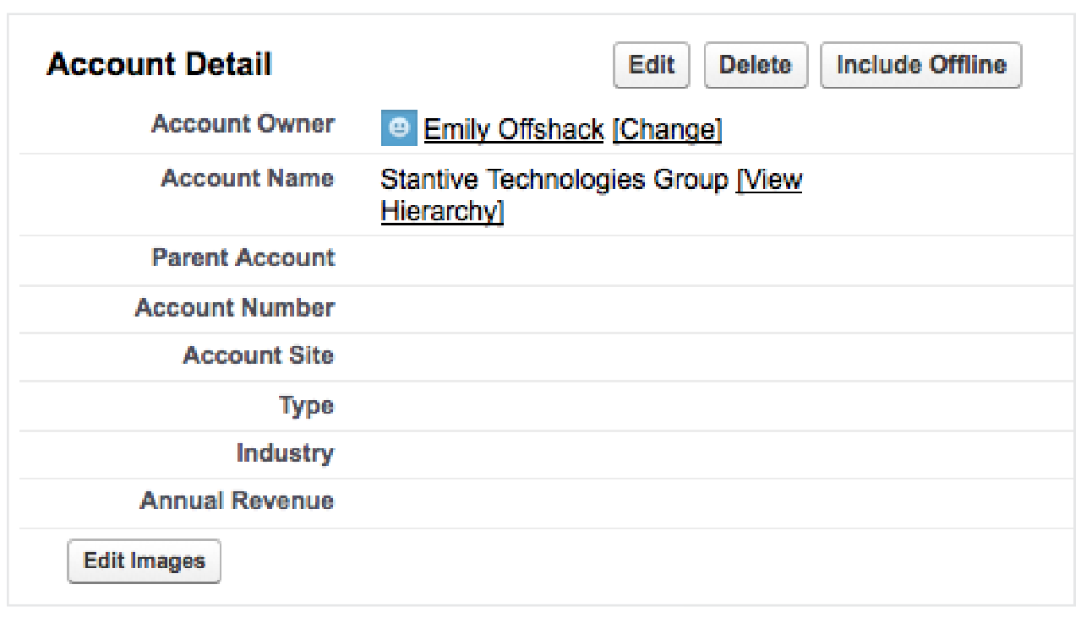Click the Account Detail section heading
This screenshot has height=628, width=1092.
[x=159, y=65]
